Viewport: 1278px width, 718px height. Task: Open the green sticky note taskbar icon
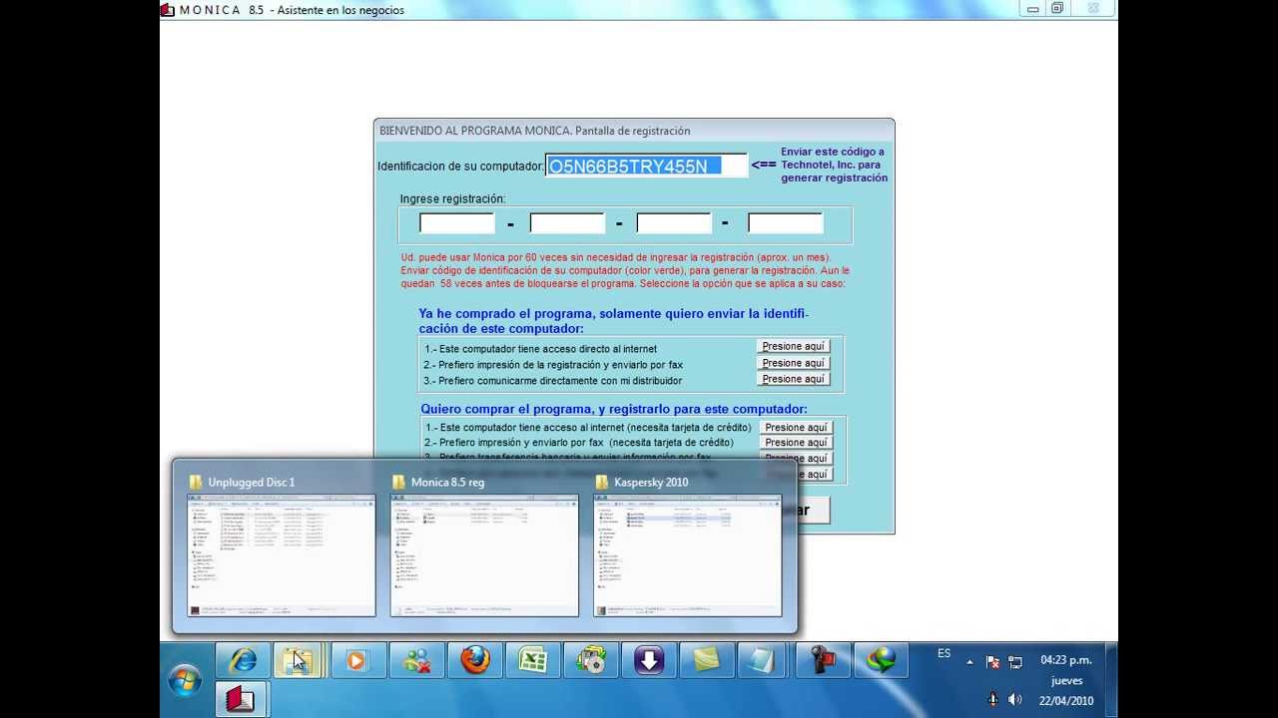(x=706, y=660)
